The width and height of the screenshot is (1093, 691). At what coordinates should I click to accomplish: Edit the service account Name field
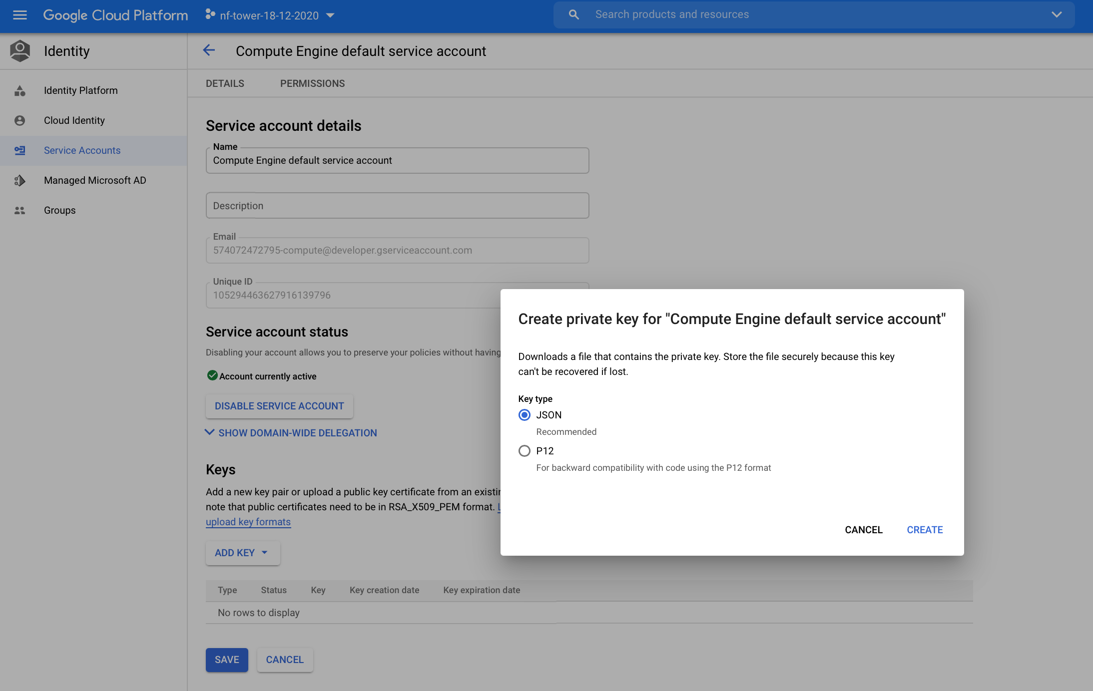tap(397, 160)
